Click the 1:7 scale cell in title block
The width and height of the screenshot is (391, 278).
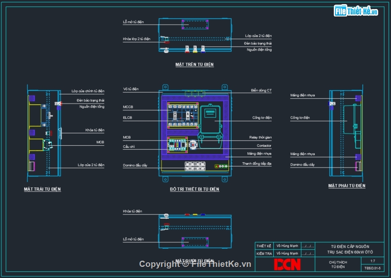[x=372, y=261]
